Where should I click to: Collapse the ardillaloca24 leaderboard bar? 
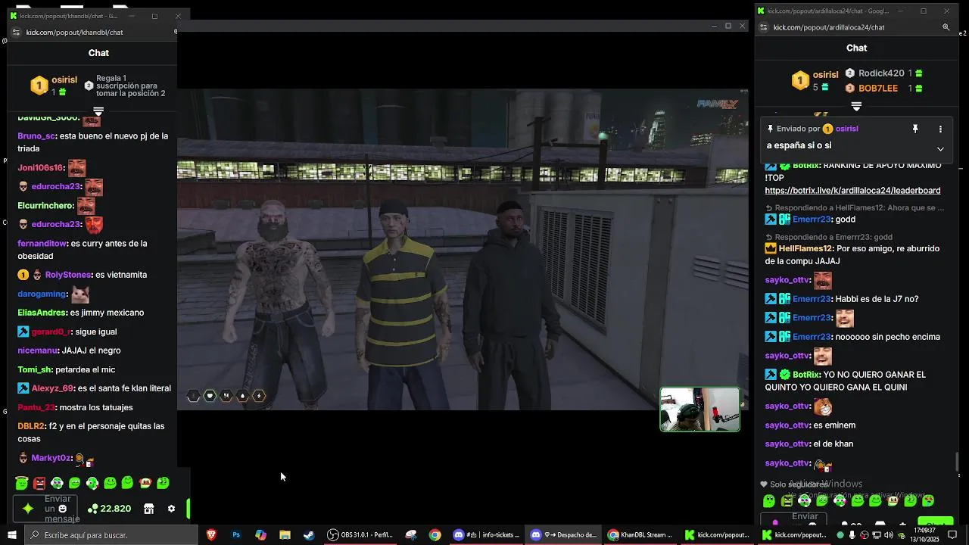[x=856, y=107]
